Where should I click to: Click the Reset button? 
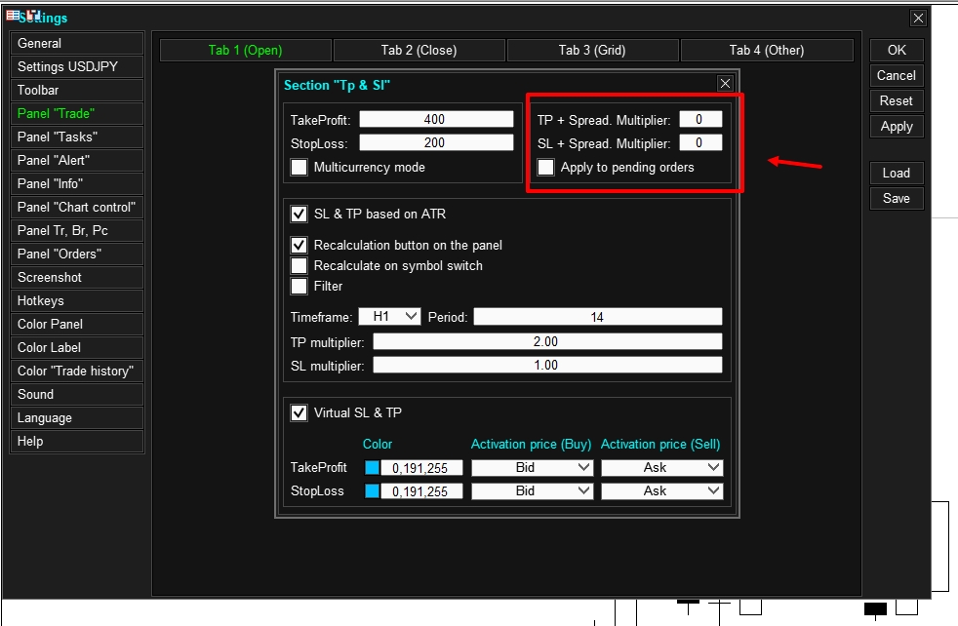pos(897,100)
